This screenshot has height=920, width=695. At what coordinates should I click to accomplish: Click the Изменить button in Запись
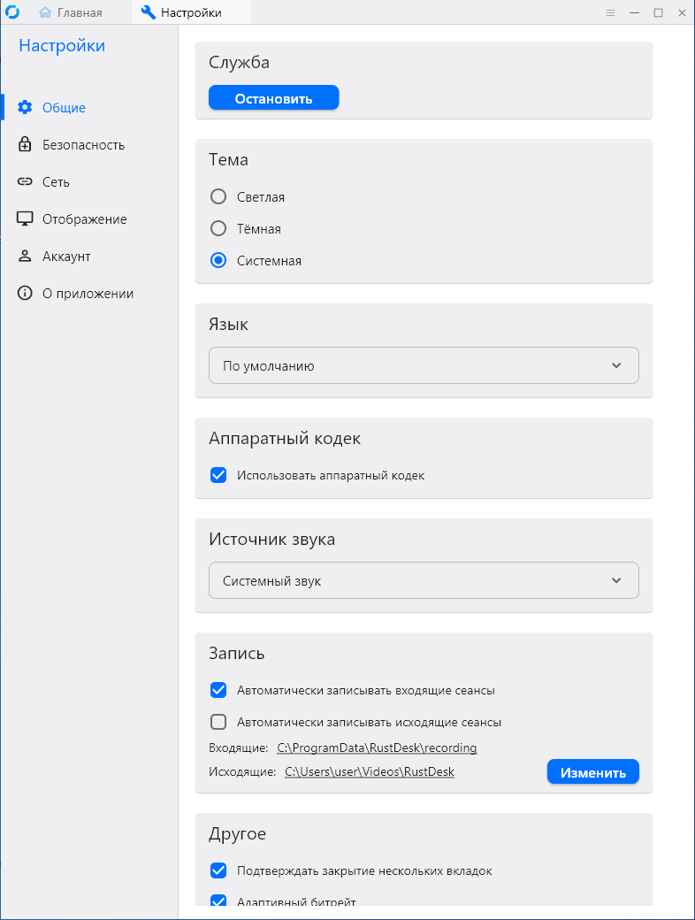pos(592,771)
